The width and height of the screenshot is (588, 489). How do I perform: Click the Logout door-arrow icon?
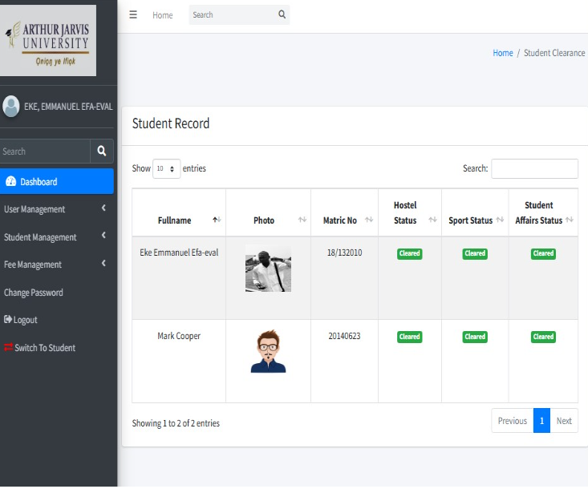pos(8,319)
